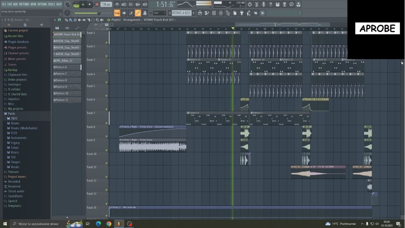Open the pattern selector VEDM3 dropdown
Viewport: 405px width, 228px height.
pos(181,13)
